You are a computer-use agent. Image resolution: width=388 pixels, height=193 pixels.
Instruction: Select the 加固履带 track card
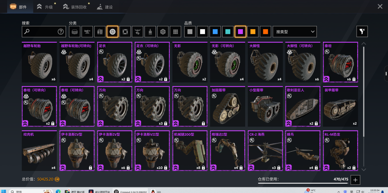[x=228, y=107]
